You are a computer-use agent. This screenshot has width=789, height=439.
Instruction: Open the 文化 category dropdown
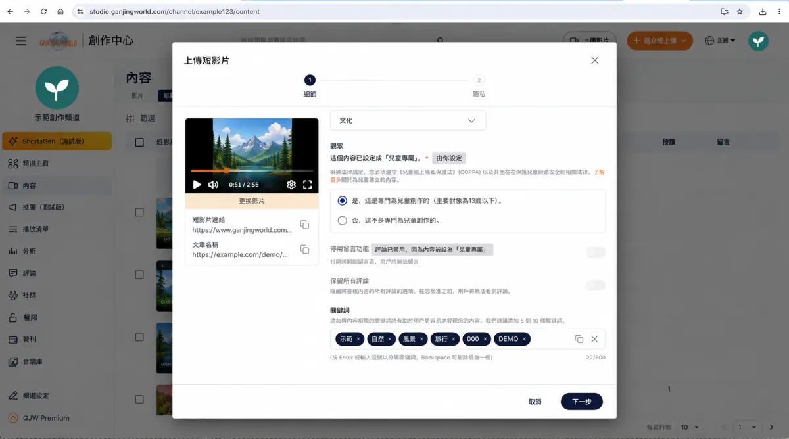coord(408,120)
